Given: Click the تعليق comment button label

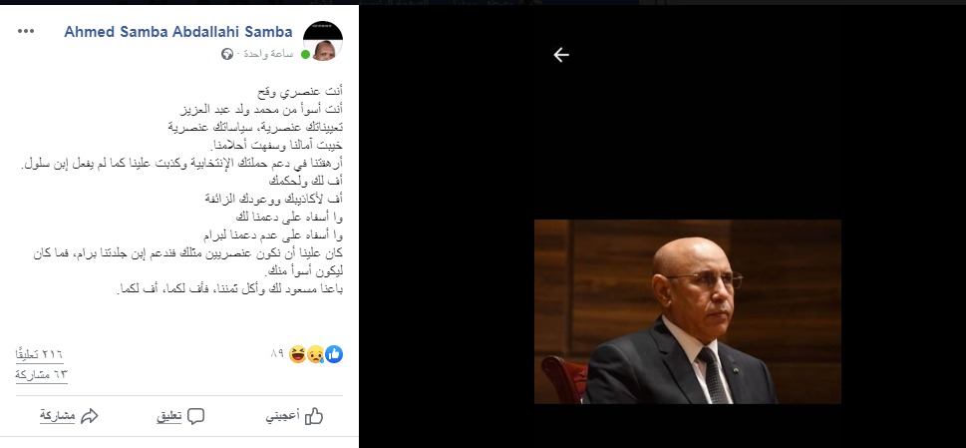Looking at the screenshot, I should coord(168,417).
